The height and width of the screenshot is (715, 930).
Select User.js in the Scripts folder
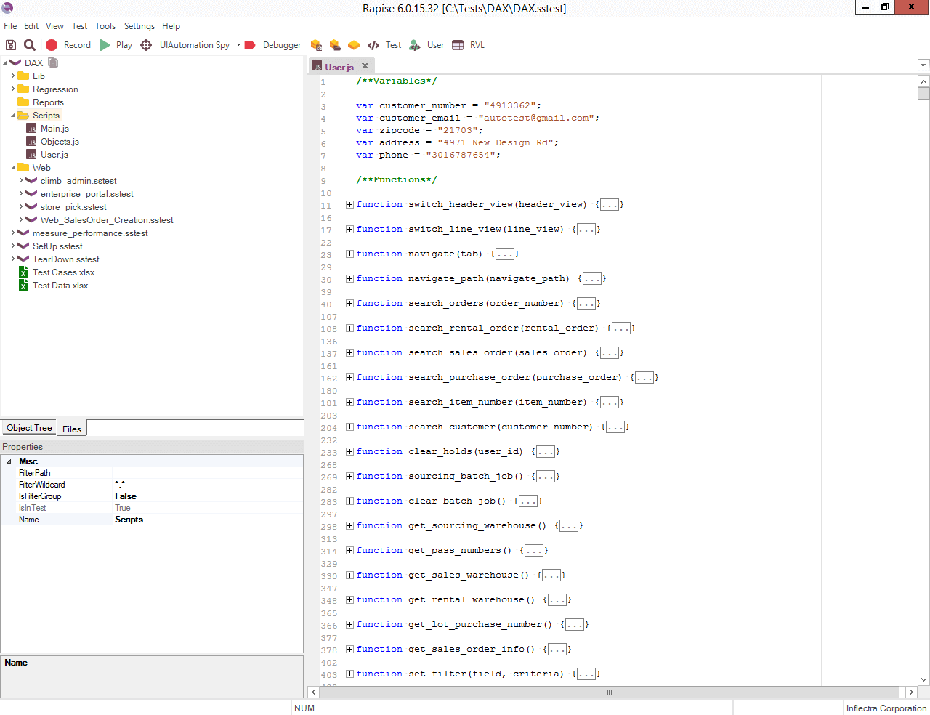point(54,155)
